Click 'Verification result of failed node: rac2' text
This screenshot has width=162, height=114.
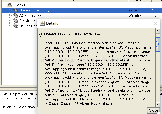pyautogui.click(x=69, y=33)
